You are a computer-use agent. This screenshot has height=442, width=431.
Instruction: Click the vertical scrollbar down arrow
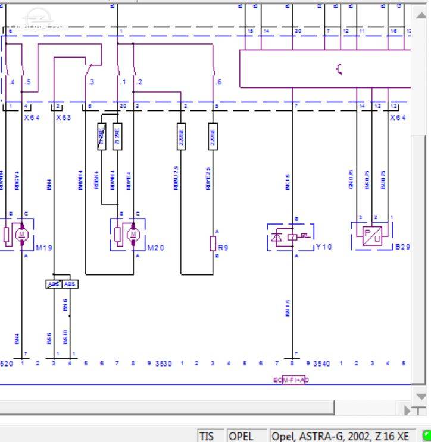tap(421, 397)
